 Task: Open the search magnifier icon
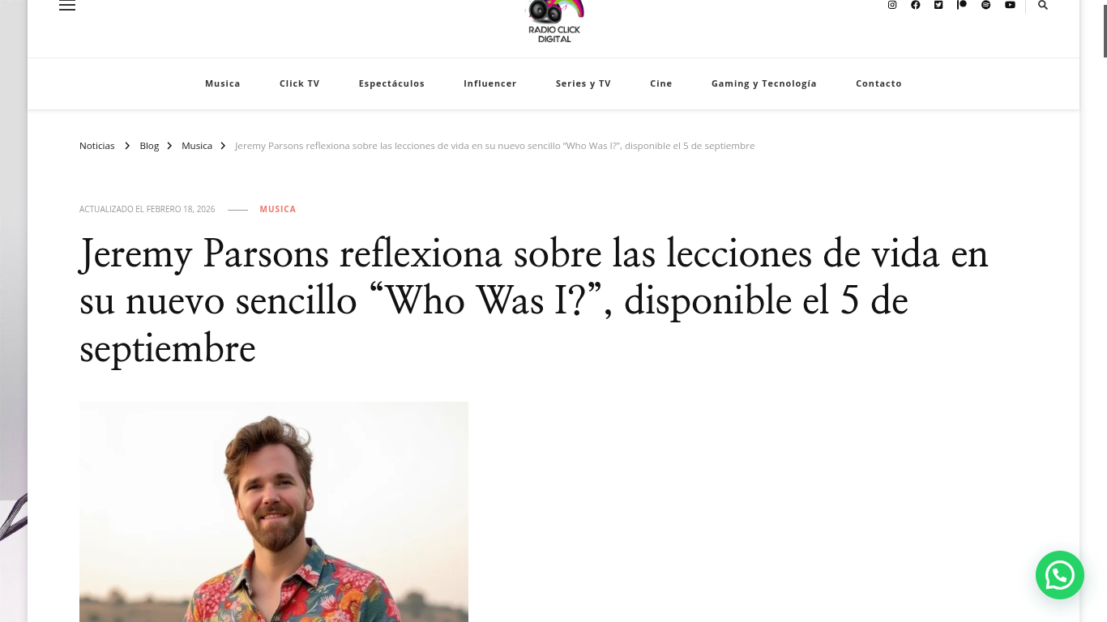(x=1043, y=5)
